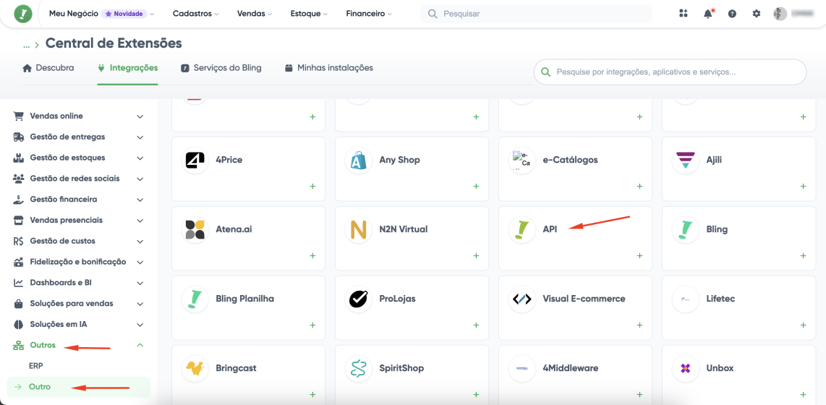Select the Outro subcategory
Screen dimensions: 826x405
tap(79, 387)
